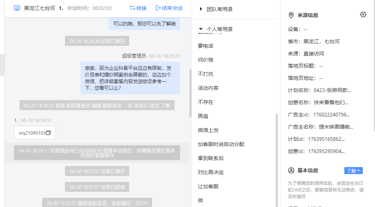Select the 微 quick phrase
The width and height of the screenshot is (375, 207).
[200, 200]
